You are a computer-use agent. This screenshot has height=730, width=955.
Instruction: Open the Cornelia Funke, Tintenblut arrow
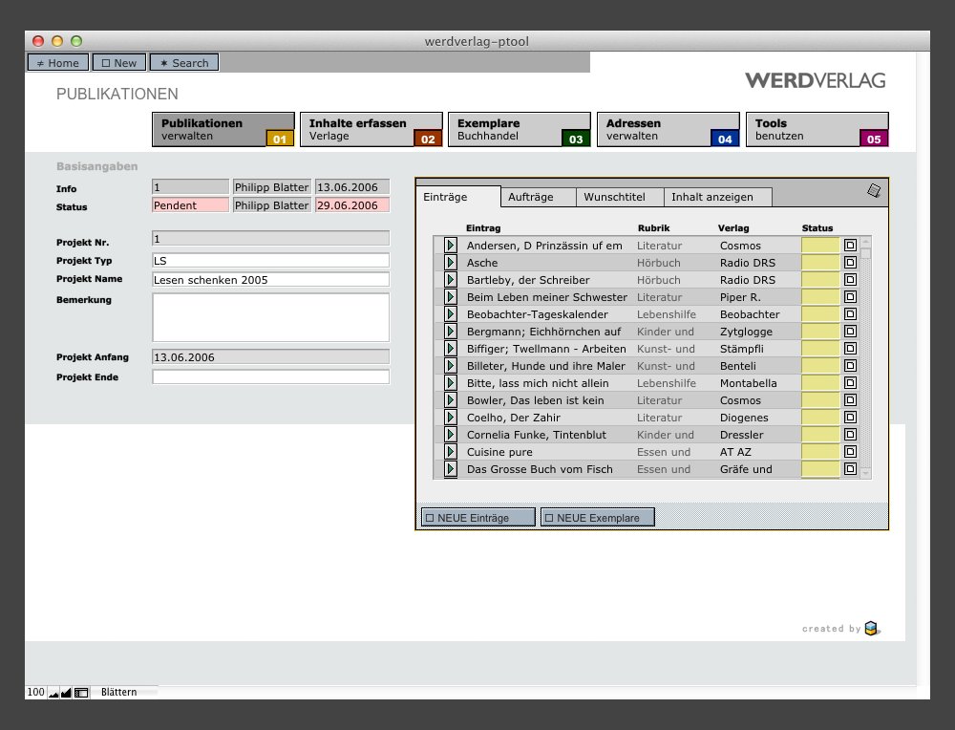451,435
